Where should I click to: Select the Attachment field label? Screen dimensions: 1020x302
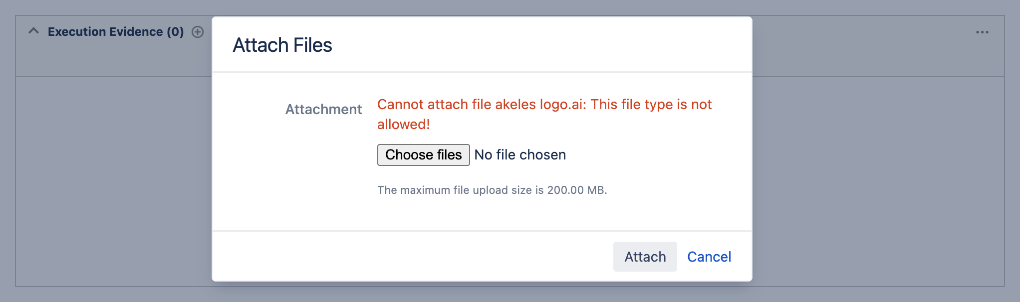[x=323, y=109]
